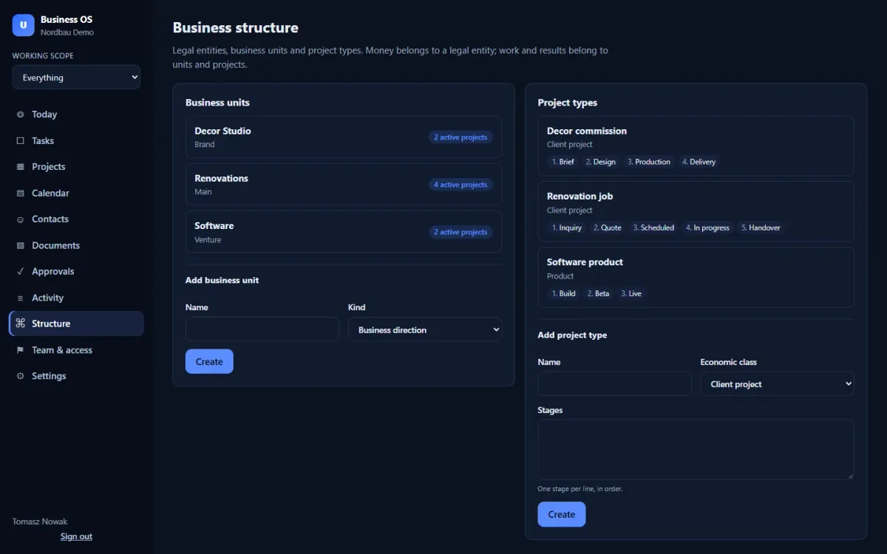Open Contacts from the sidebar

coord(76,219)
